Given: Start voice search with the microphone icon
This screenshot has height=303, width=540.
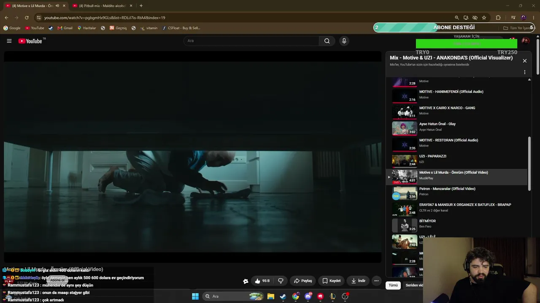Looking at the screenshot, I should coord(344,41).
